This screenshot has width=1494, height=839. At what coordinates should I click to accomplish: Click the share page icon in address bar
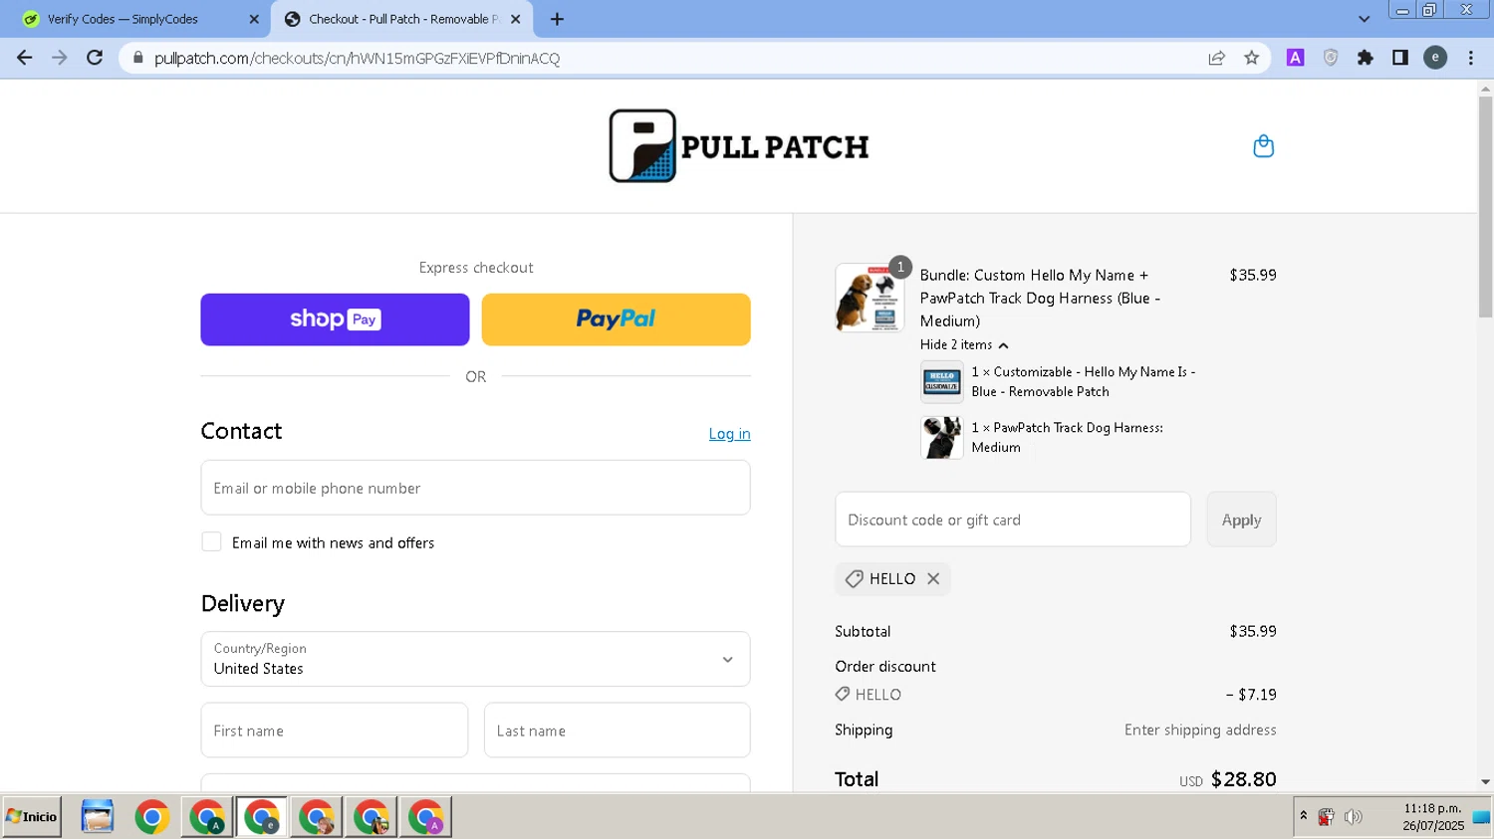click(x=1216, y=58)
